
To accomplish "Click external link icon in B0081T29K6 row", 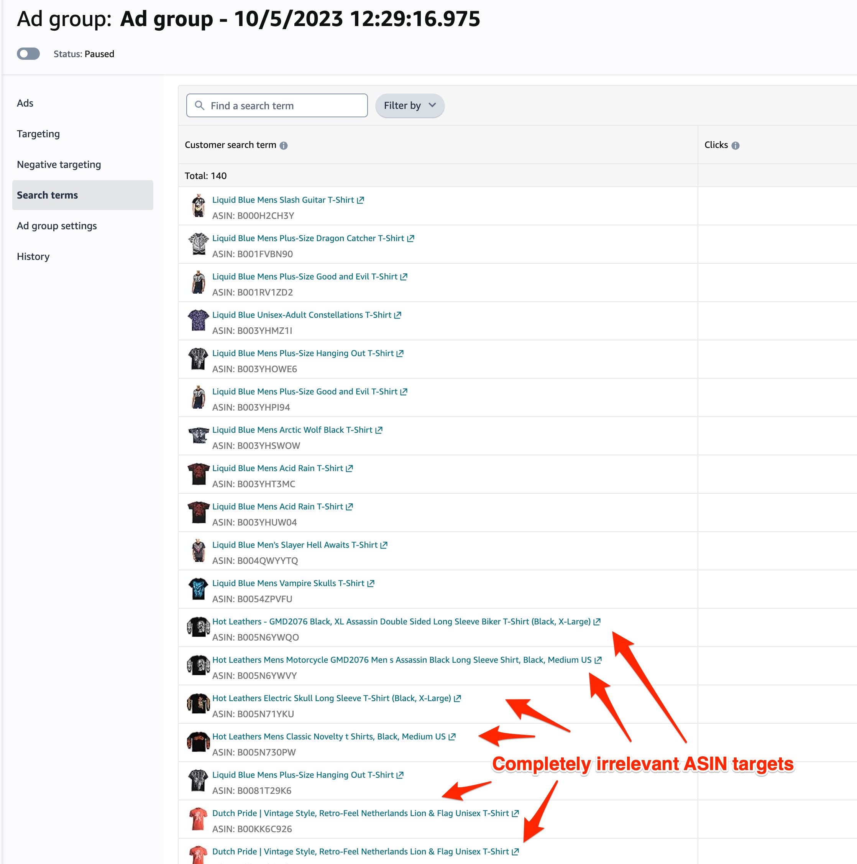I will click(x=400, y=775).
